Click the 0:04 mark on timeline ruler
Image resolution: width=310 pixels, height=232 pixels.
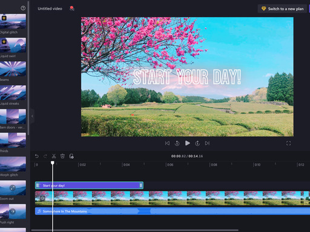(x=126, y=165)
